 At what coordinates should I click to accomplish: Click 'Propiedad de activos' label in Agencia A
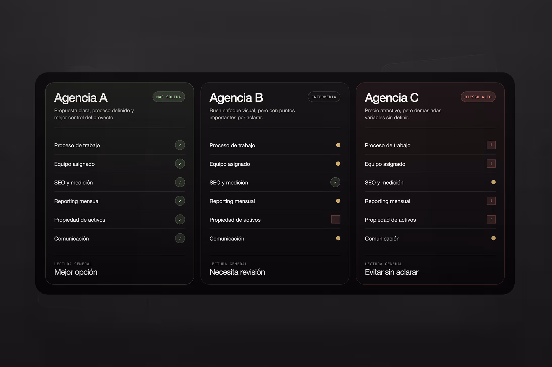pyautogui.click(x=80, y=220)
